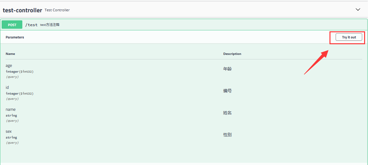Click the 年龄 description
The height and width of the screenshot is (165, 368).
pyautogui.click(x=228, y=69)
